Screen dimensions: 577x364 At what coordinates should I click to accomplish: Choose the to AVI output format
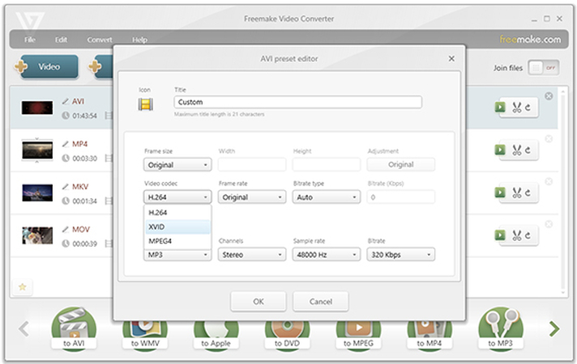pos(74,328)
